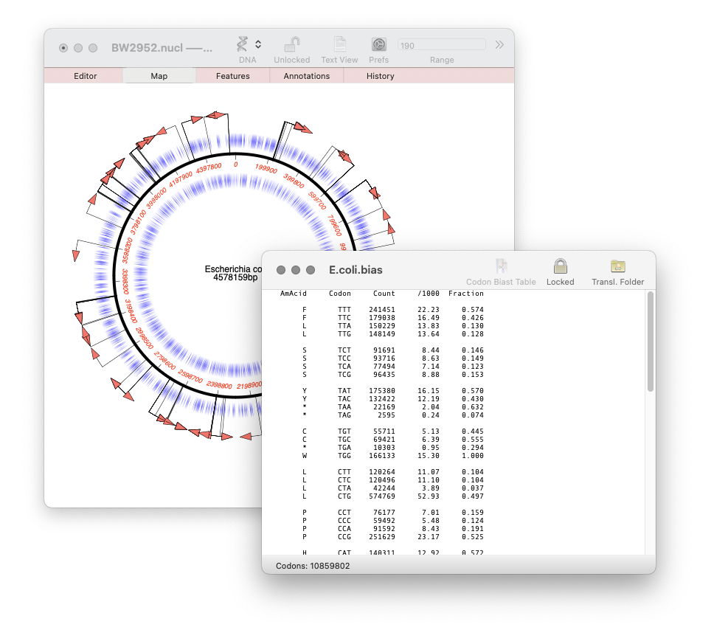This screenshot has width=714, height=627.
Task: Click fraction value 1.000 for TGG
Action: click(473, 456)
